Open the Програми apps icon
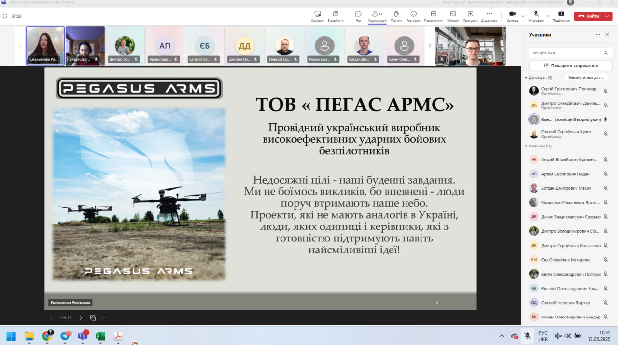 pos(470,15)
